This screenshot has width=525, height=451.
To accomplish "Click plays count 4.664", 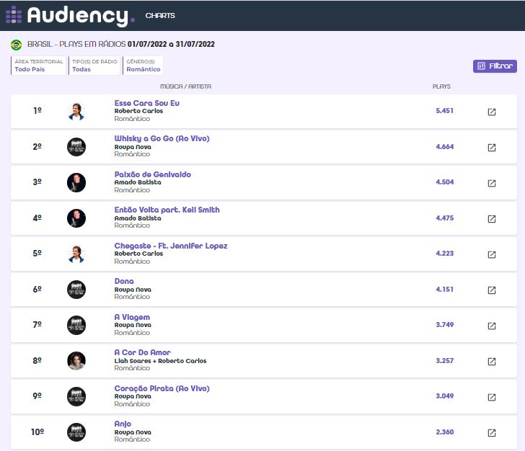I will point(445,146).
